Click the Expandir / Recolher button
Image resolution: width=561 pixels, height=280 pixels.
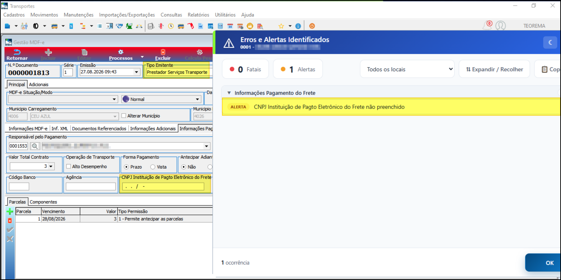click(x=494, y=69)
